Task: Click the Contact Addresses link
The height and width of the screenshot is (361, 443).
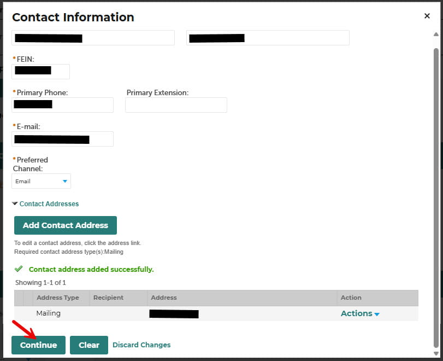Action: [x=49, y=203]
